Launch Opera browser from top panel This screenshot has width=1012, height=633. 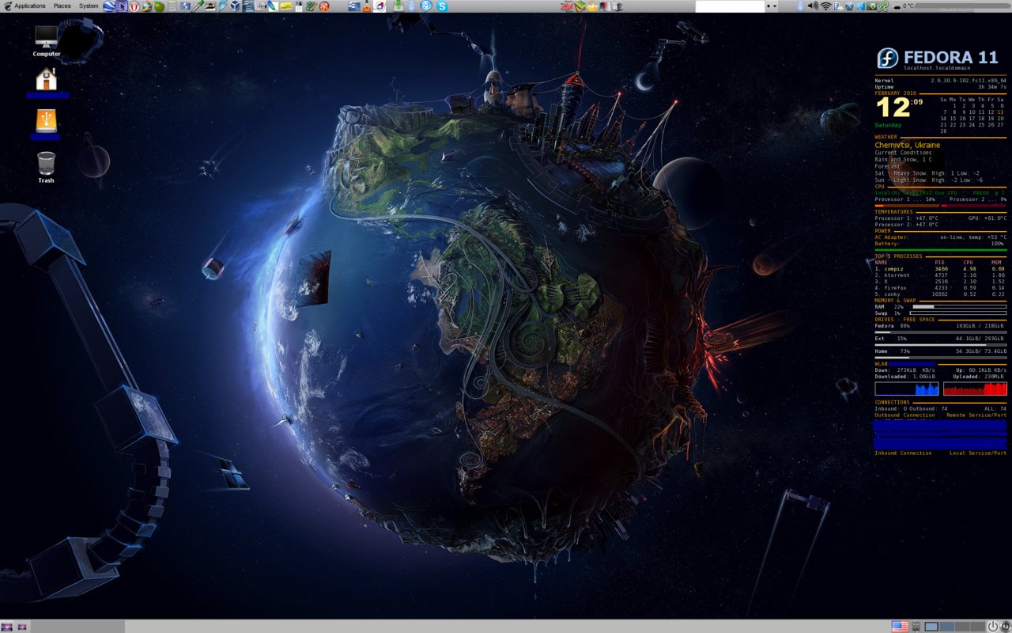click(134, 6)
